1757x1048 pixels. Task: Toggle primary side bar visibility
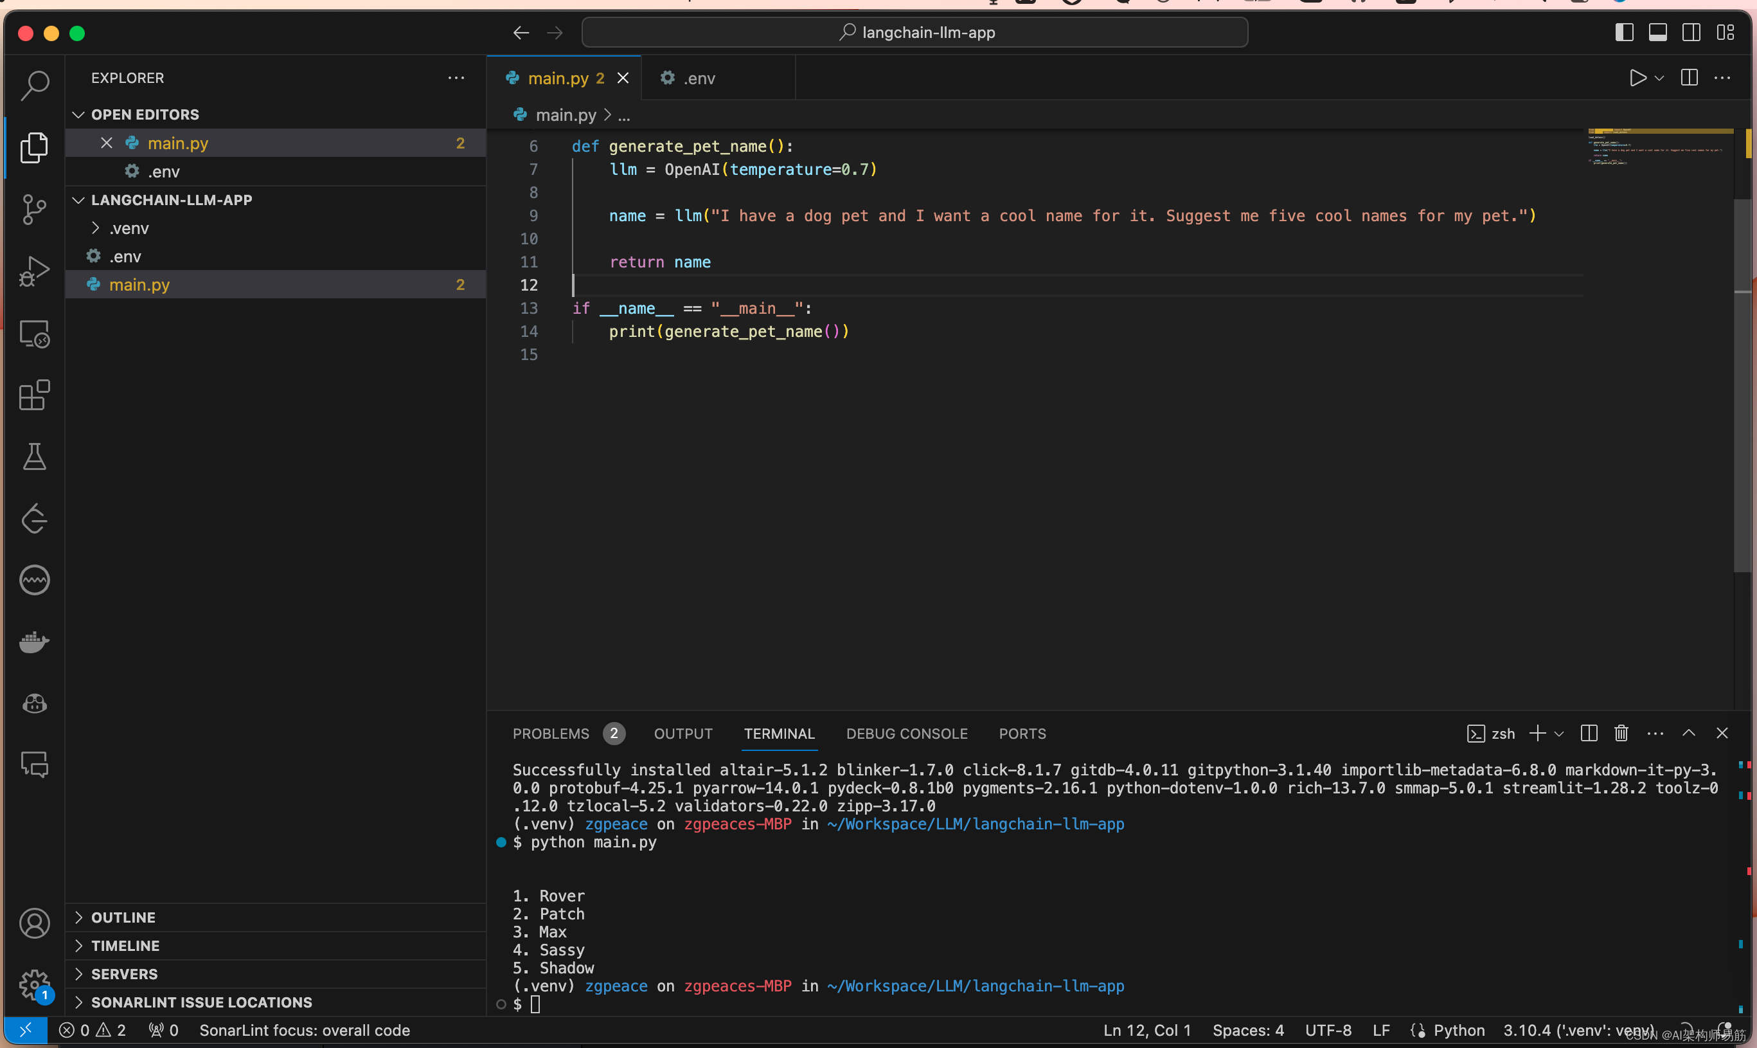(x=1624, y=33)
